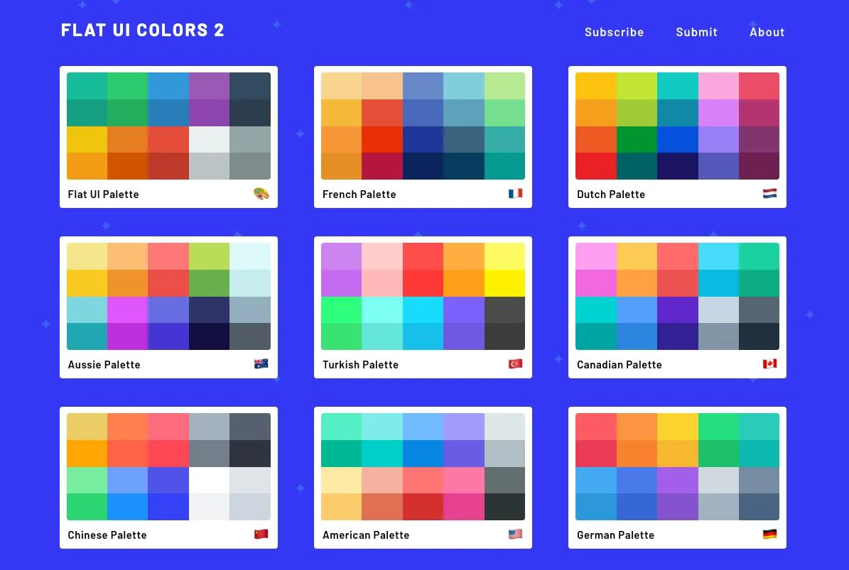This screenshot has height=570, width=849.
Task: Go to home via Flat UI Colors 2 logo
Action: point(142,30)
